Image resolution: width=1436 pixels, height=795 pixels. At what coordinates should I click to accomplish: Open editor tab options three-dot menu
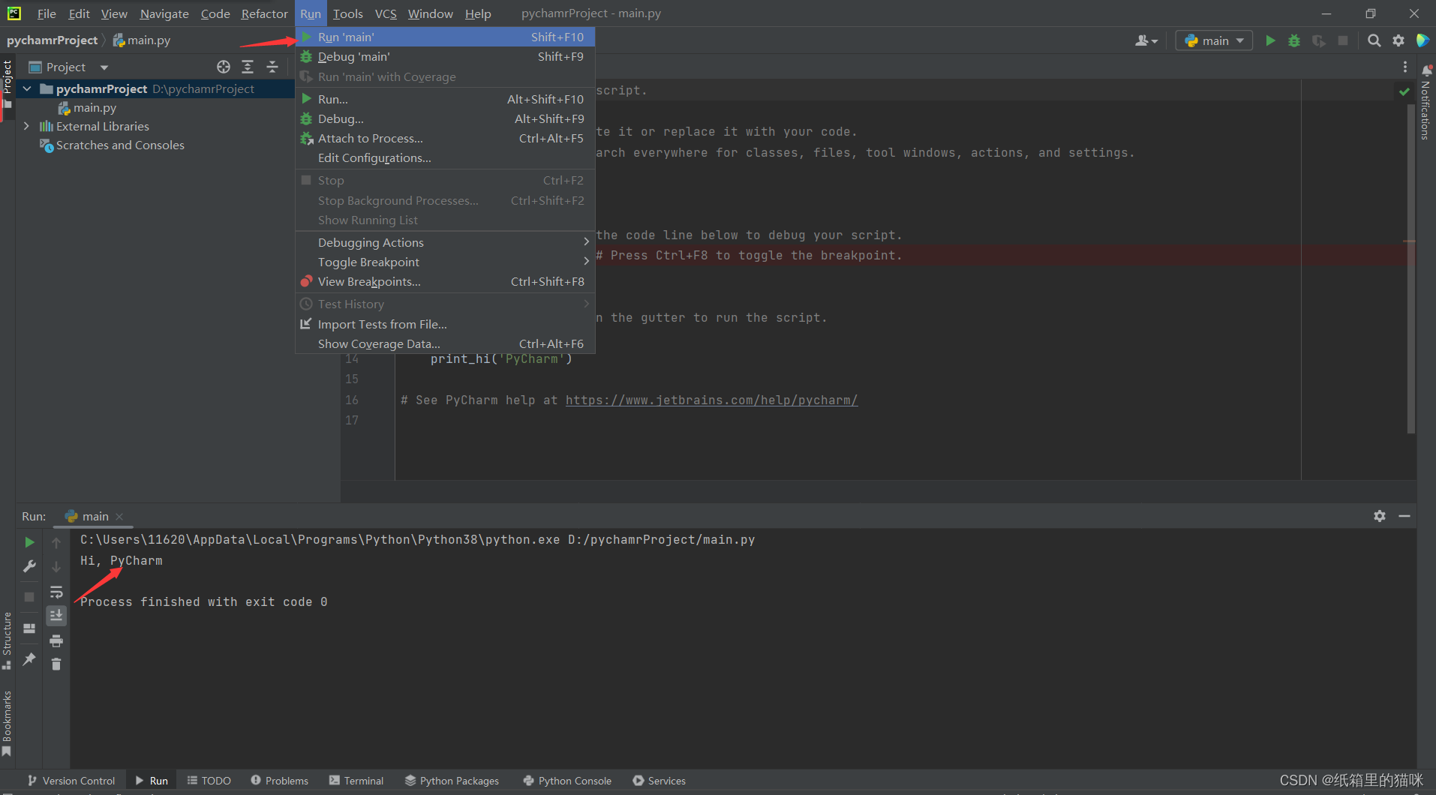point(1405,67)
